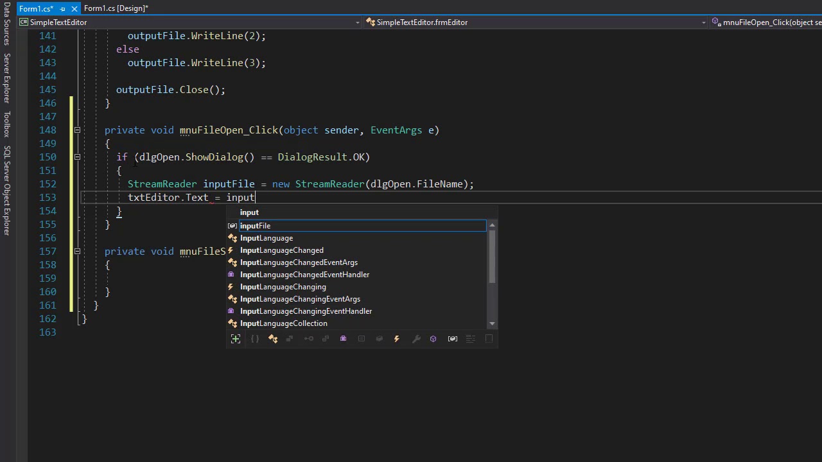Click the delegate icon beside InputLanguageChangingEventHandler
The image size is (822, 462).
[231, 311]
